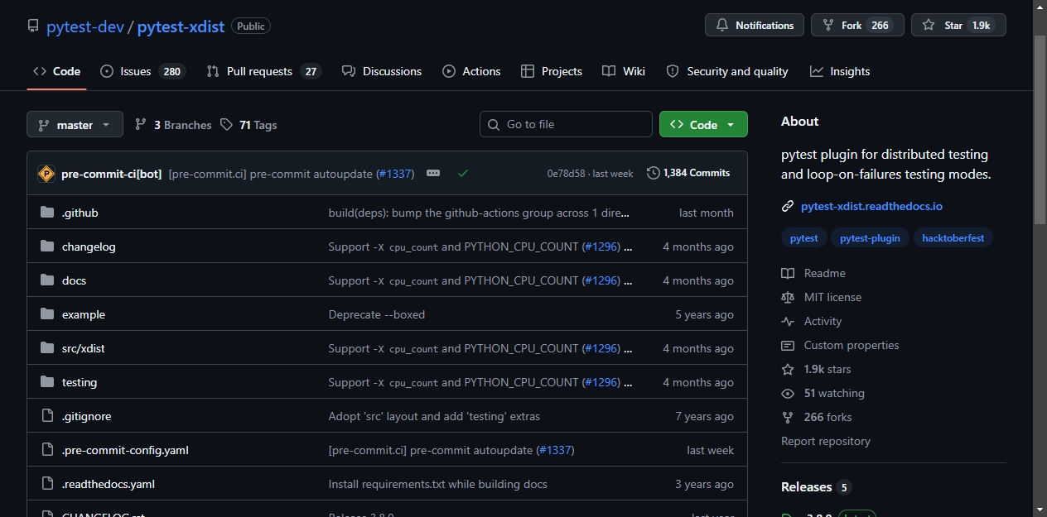Click the MIT license scale icon
This screenshot has width=1047, height=517.
[x=788, y=297]
